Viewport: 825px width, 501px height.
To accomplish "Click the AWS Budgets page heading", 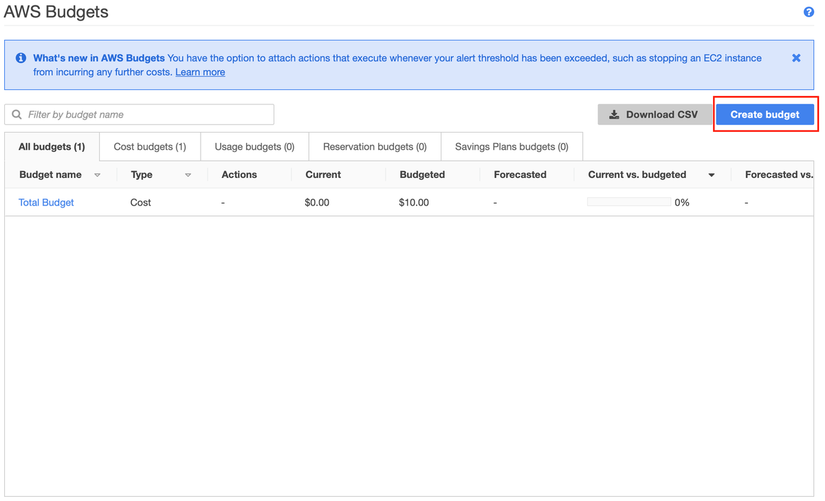I will click(x=56, y=12).
